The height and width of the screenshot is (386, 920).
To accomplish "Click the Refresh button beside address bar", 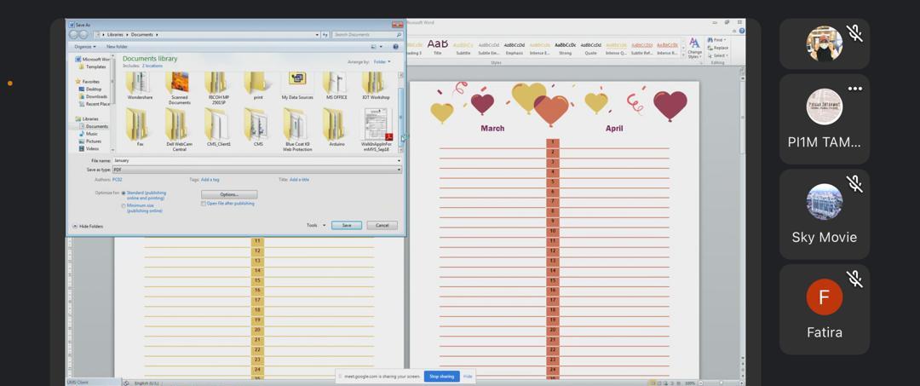I will pos(325,35).
